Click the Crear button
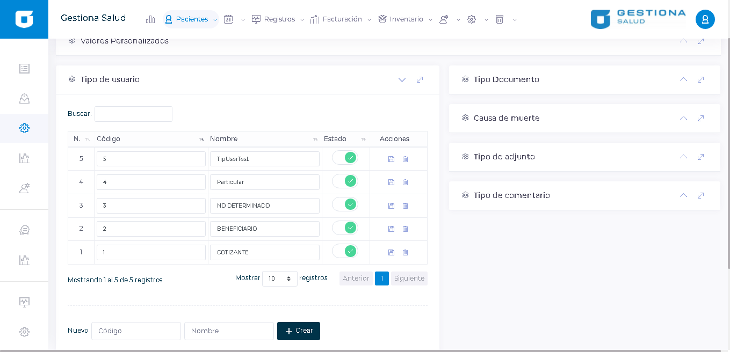The image size is (730, 352). point(299,331)
